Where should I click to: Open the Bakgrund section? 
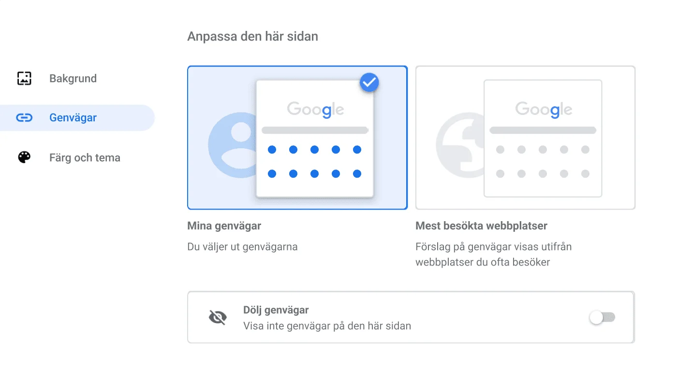pos(73,78)
